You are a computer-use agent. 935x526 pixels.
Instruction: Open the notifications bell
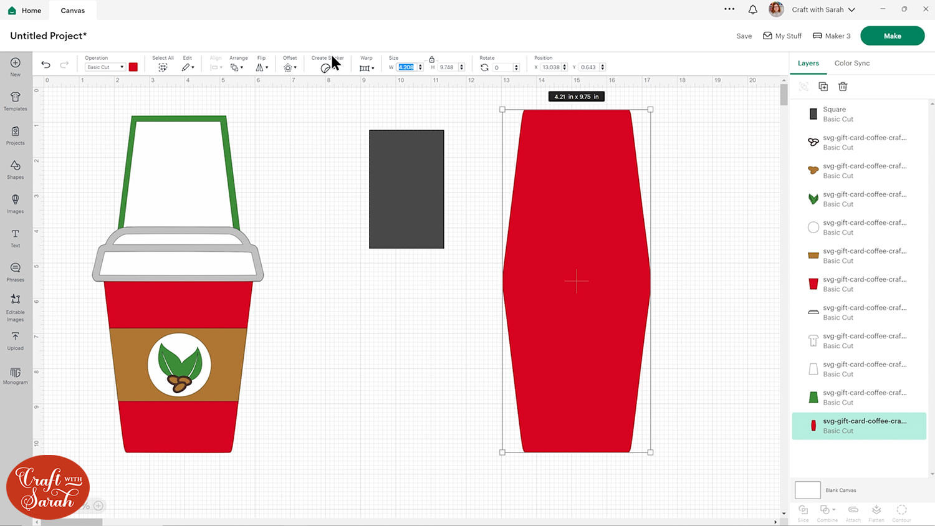753,9
